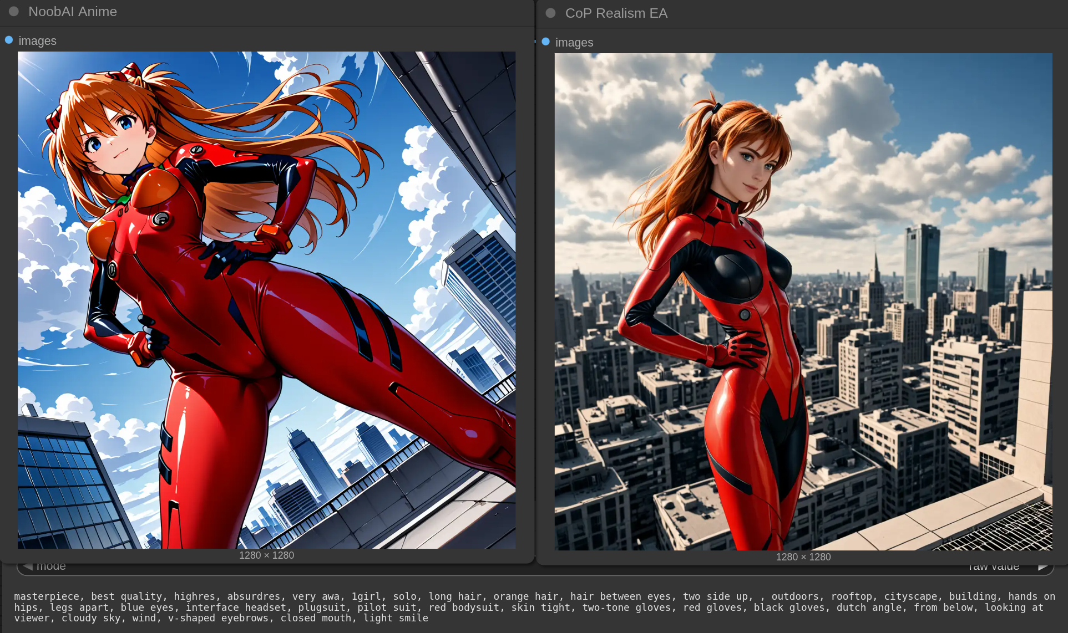Click the right arrow beside raw value

1042,567
